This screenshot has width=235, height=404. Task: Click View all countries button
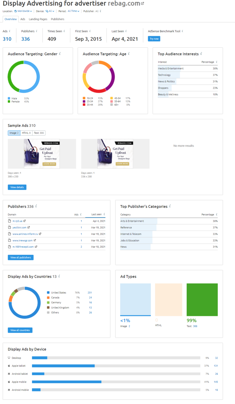(x=20, y=330)
